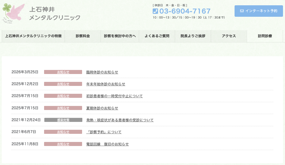Click お知らせ tag on 2025年12月2日 row

[x=63, y=84]
